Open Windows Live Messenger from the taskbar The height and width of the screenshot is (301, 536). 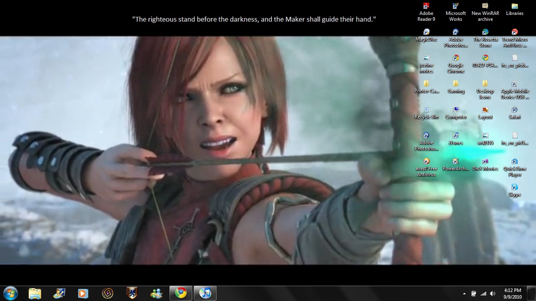(156, 293)
